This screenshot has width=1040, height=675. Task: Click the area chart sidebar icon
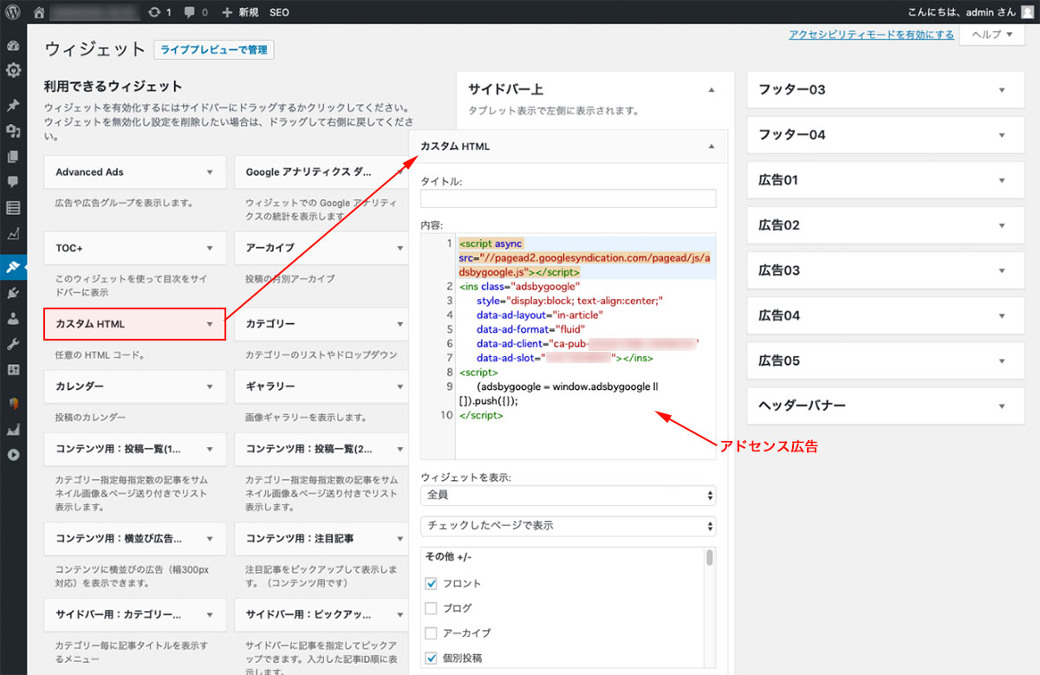coord(13,429)
